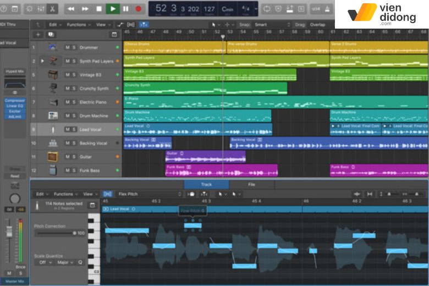Open the Smart Controls dial icon
The image size is (429, 286).
[29, 9]
